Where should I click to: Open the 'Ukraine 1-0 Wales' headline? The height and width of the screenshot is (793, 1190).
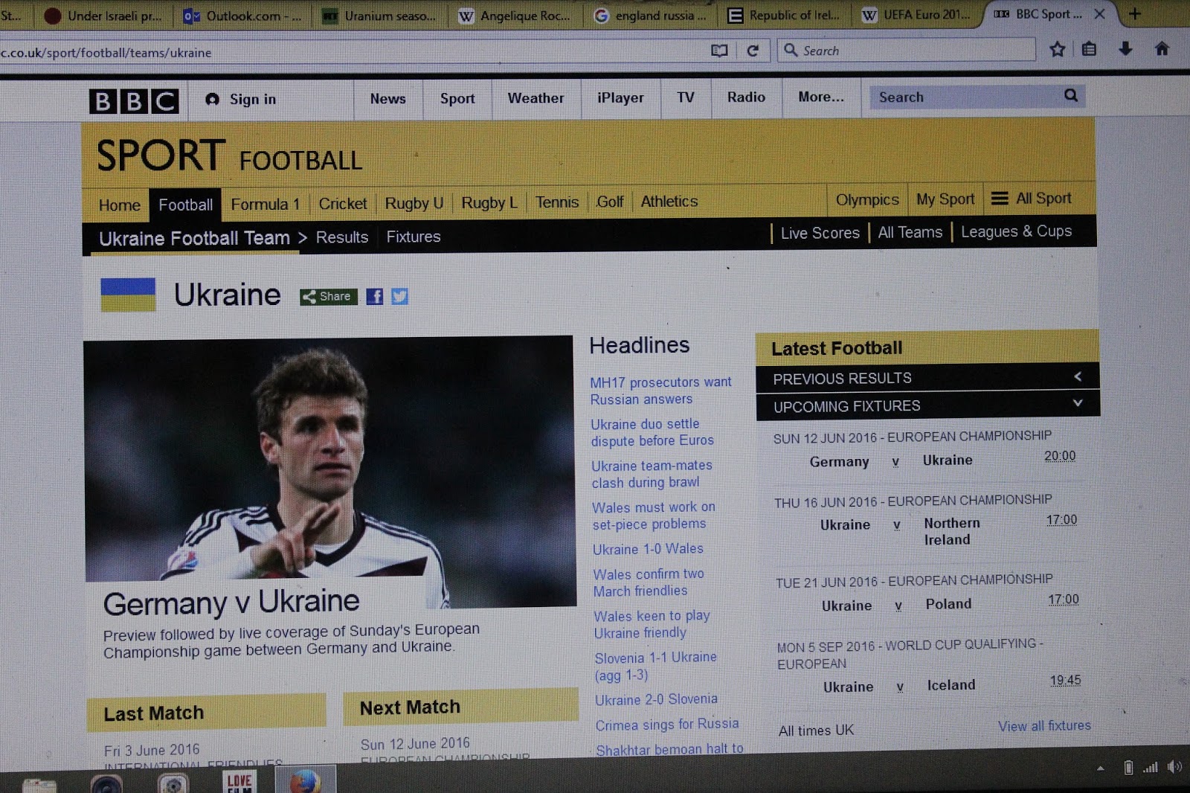[648, 549]
